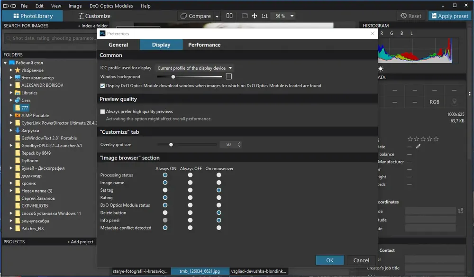
Task: Click the 1:1 zoom icon
Action: tap(264, 16)
